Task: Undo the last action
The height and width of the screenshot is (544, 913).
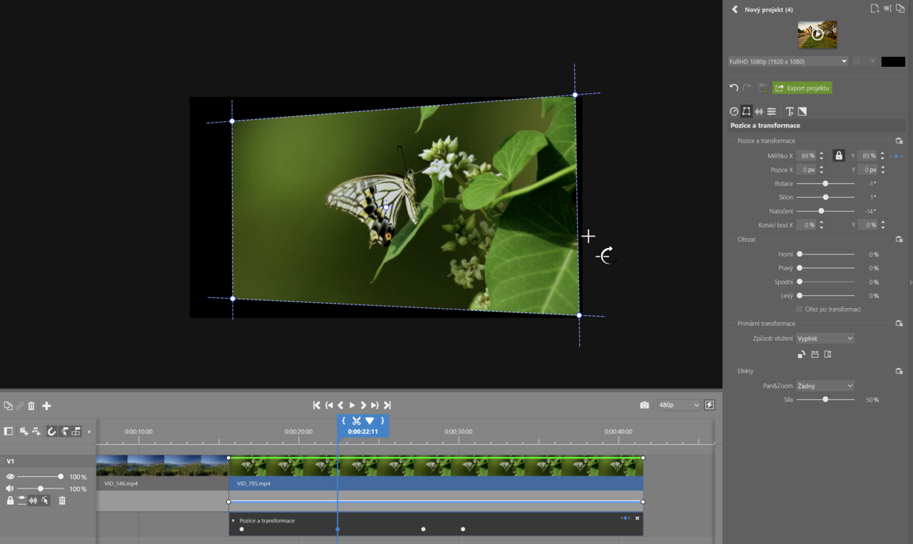Action: pyautogui.click(x=734, y=88)
